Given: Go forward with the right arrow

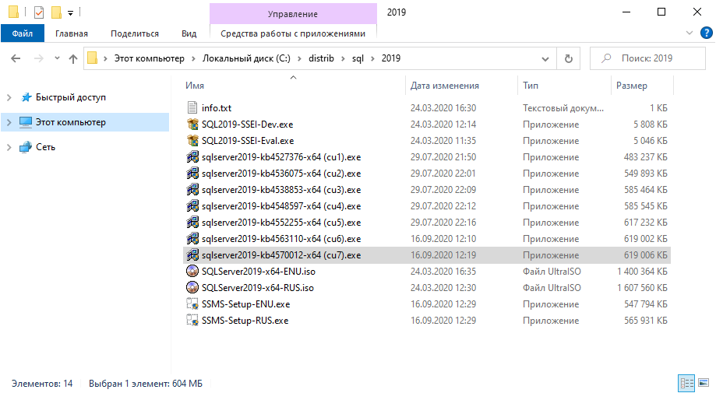Looking at the screenshot, I should pos(39,58).
